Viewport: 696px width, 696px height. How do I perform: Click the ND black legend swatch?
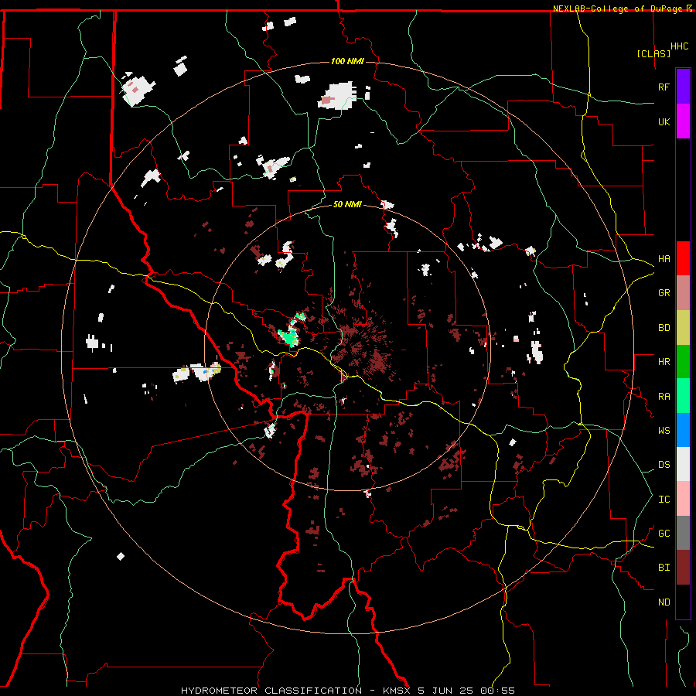click(x=683, y=602)
